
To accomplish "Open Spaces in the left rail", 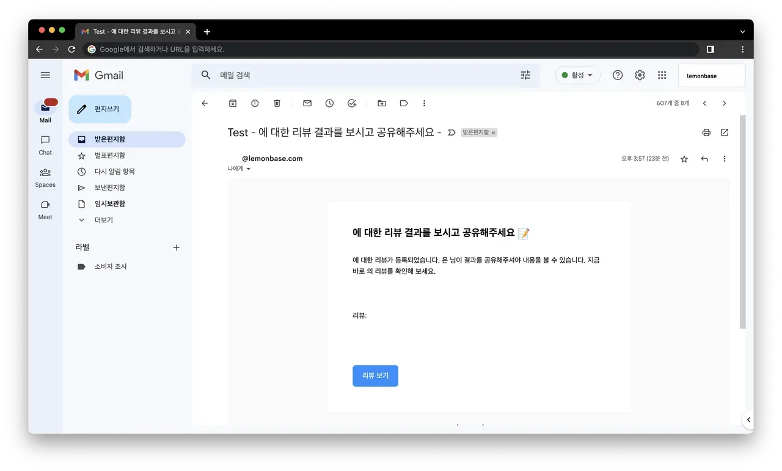I will click(x=45, y=177).
